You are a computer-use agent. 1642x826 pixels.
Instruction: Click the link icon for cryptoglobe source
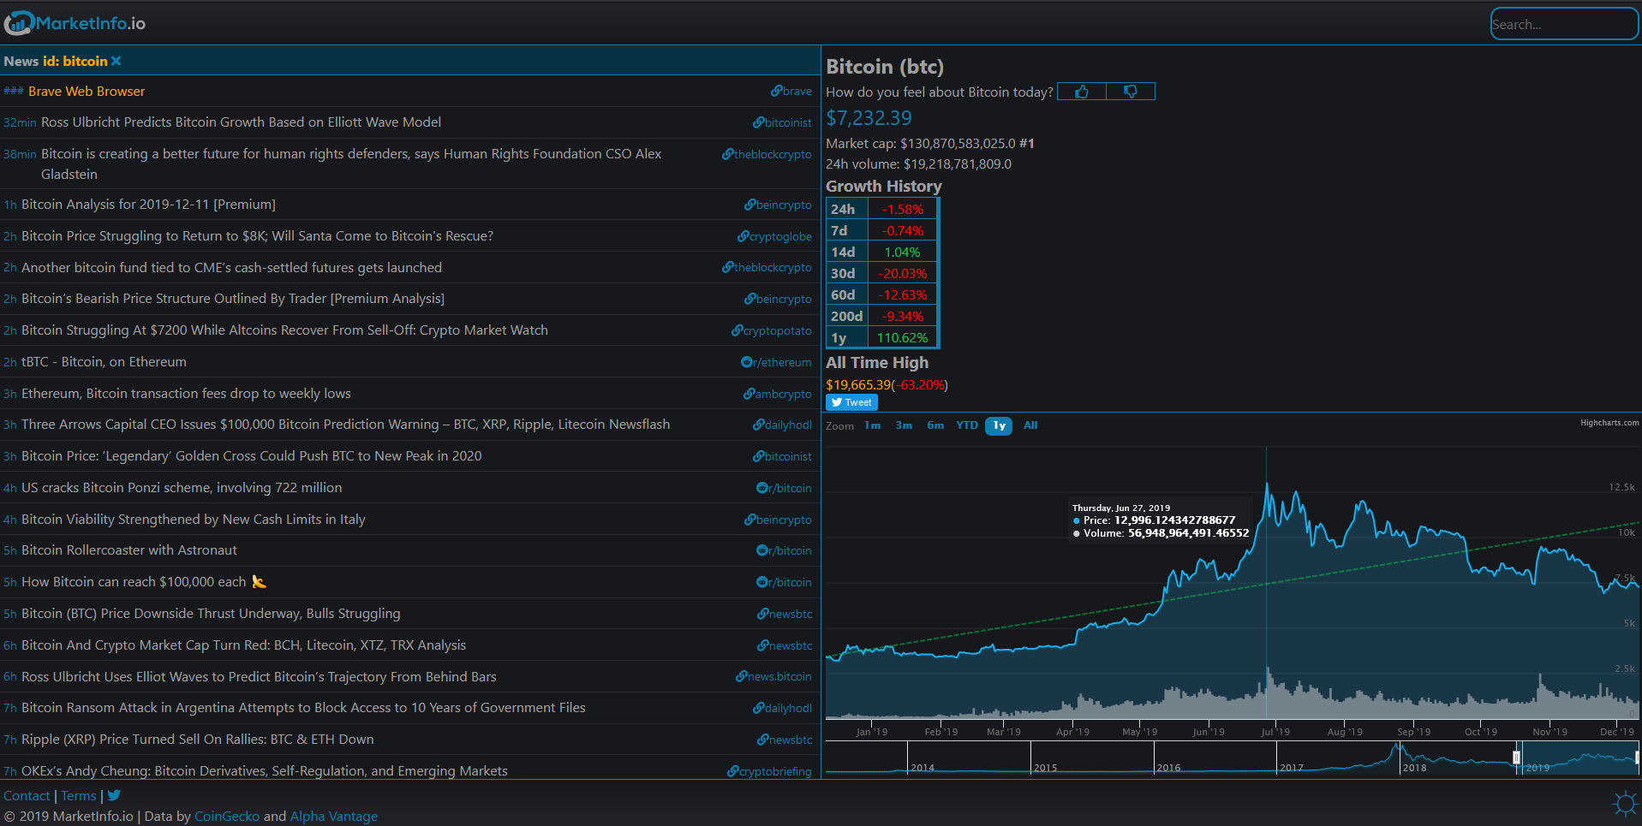(743, 236)
